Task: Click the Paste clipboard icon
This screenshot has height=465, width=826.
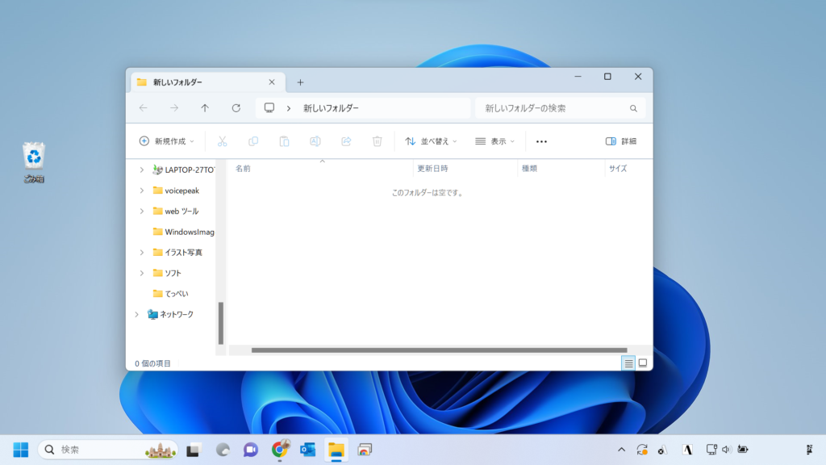Action: click(285, 141)
